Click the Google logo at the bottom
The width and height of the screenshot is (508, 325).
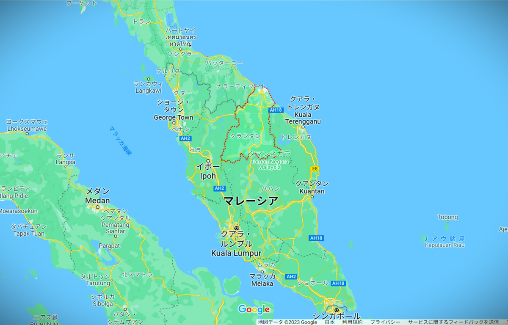coord(254,309)
